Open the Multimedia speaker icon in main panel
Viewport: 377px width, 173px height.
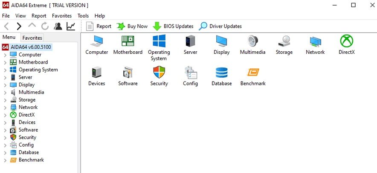pyautogui.click(x=252, y=42)
